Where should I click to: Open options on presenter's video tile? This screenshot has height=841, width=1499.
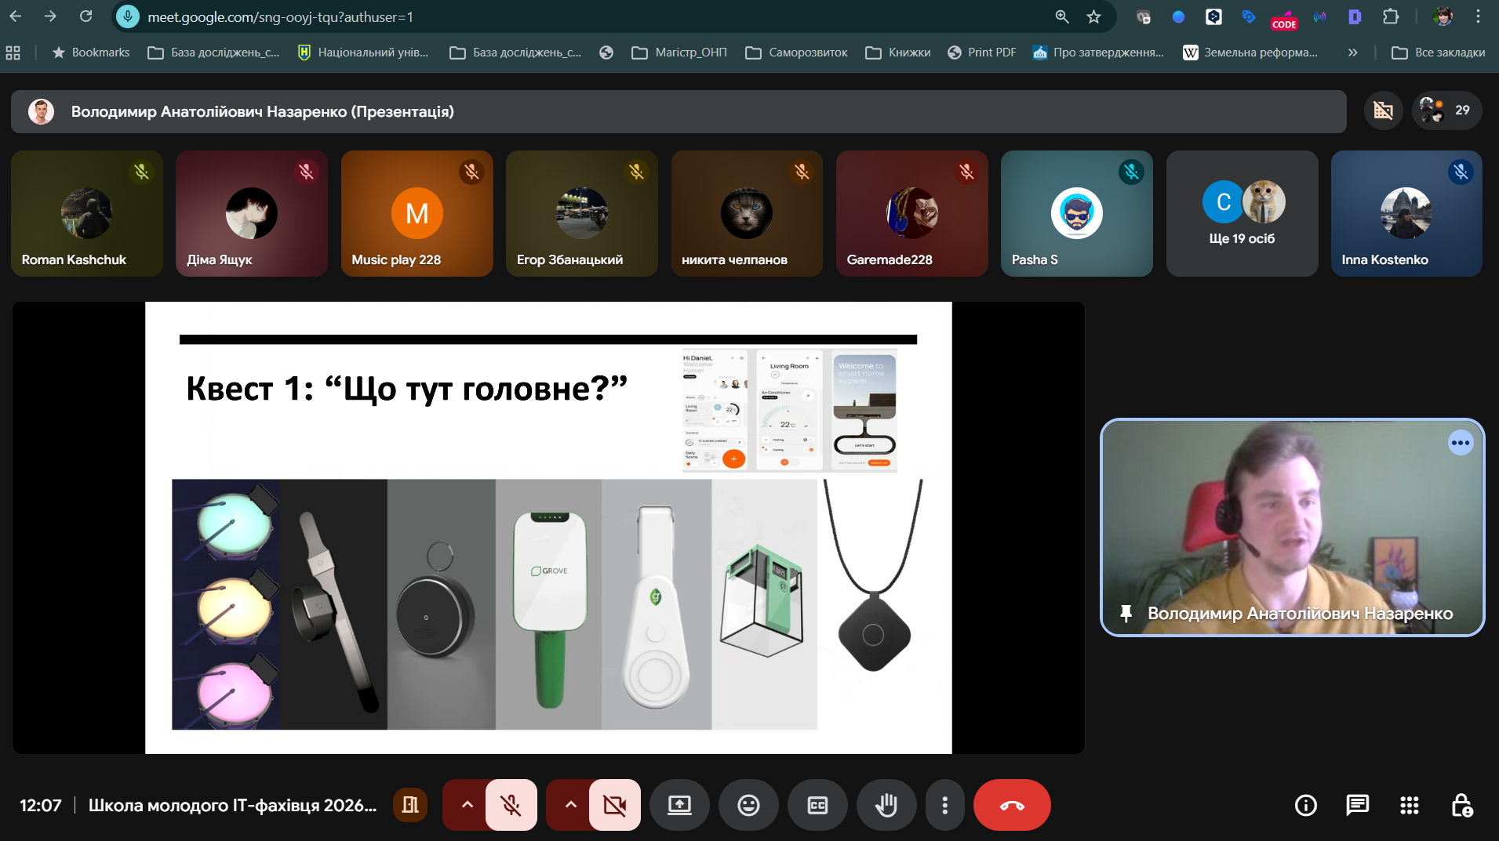point(1460,443)
